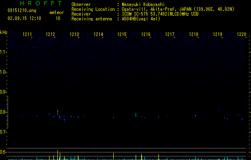Click the 1214 time axis marker
Screen dimensions: 251x160
click(98, 34)
